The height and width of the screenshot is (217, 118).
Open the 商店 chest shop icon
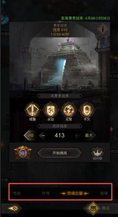(x=93, y=208)
